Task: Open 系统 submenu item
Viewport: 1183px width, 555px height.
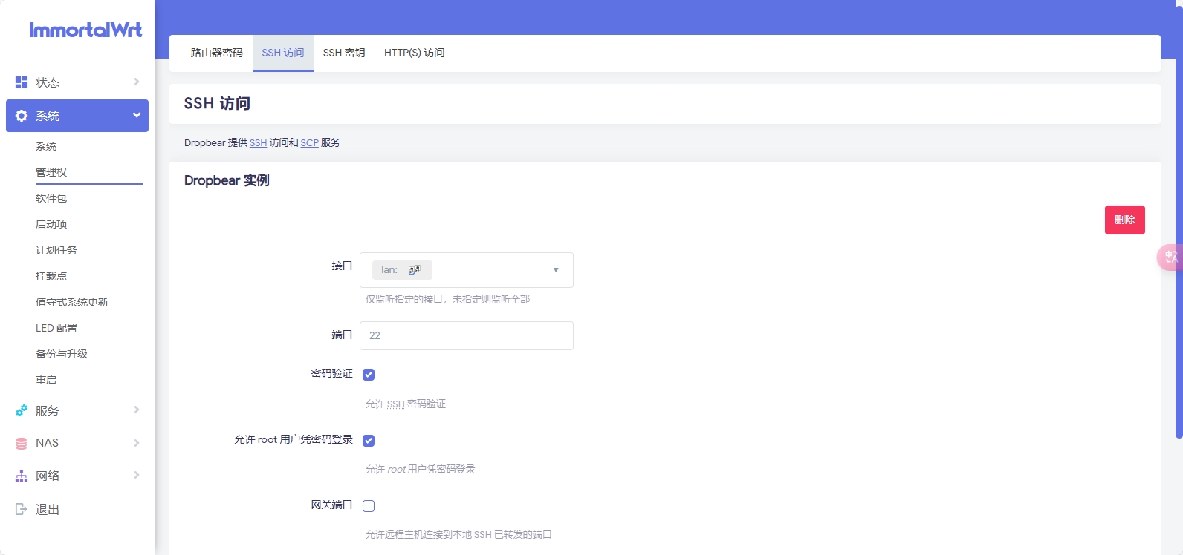Action: tap(46, 146)
